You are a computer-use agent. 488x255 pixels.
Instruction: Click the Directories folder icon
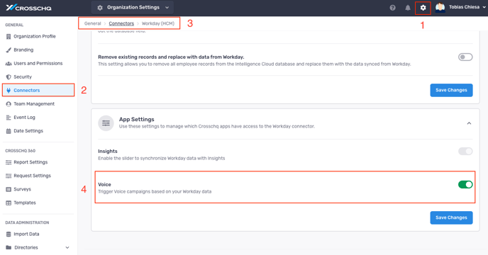tap(9, 247)
